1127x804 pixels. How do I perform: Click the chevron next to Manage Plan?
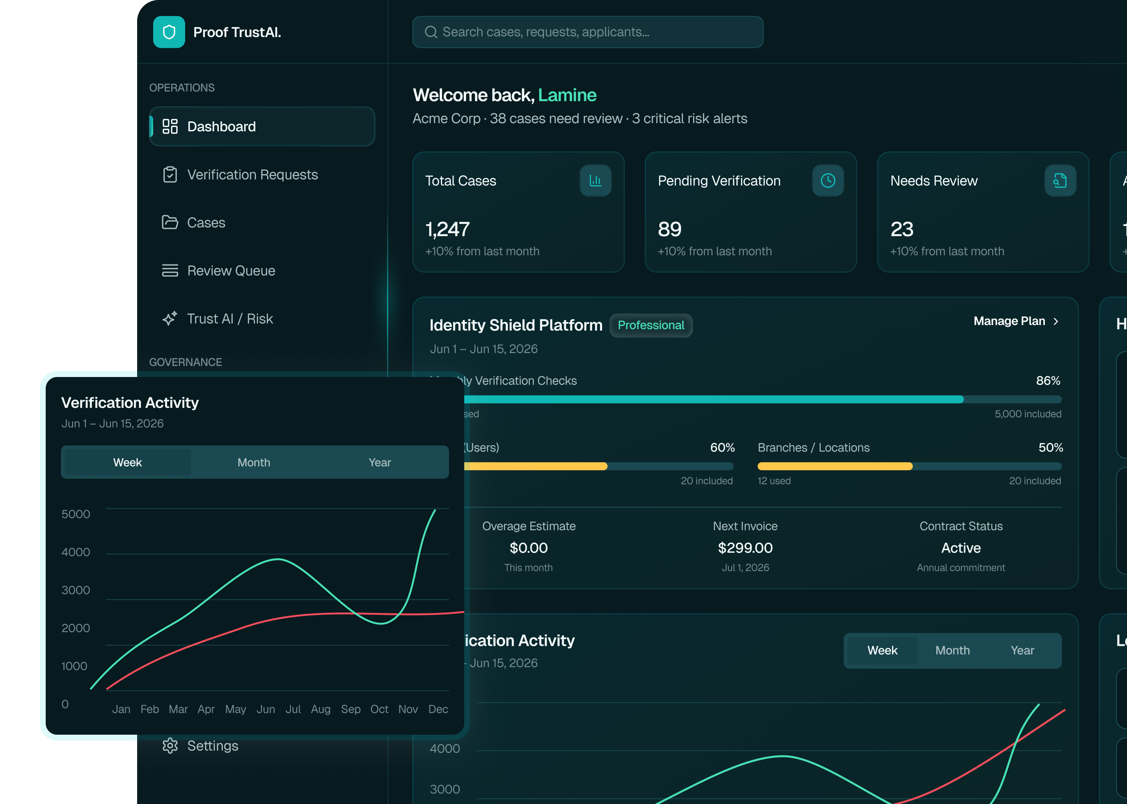coord(1056,321)
